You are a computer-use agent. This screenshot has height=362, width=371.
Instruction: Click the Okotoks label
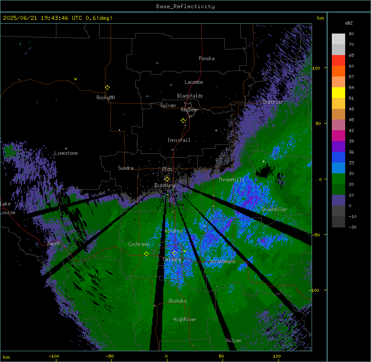[177, 301]
